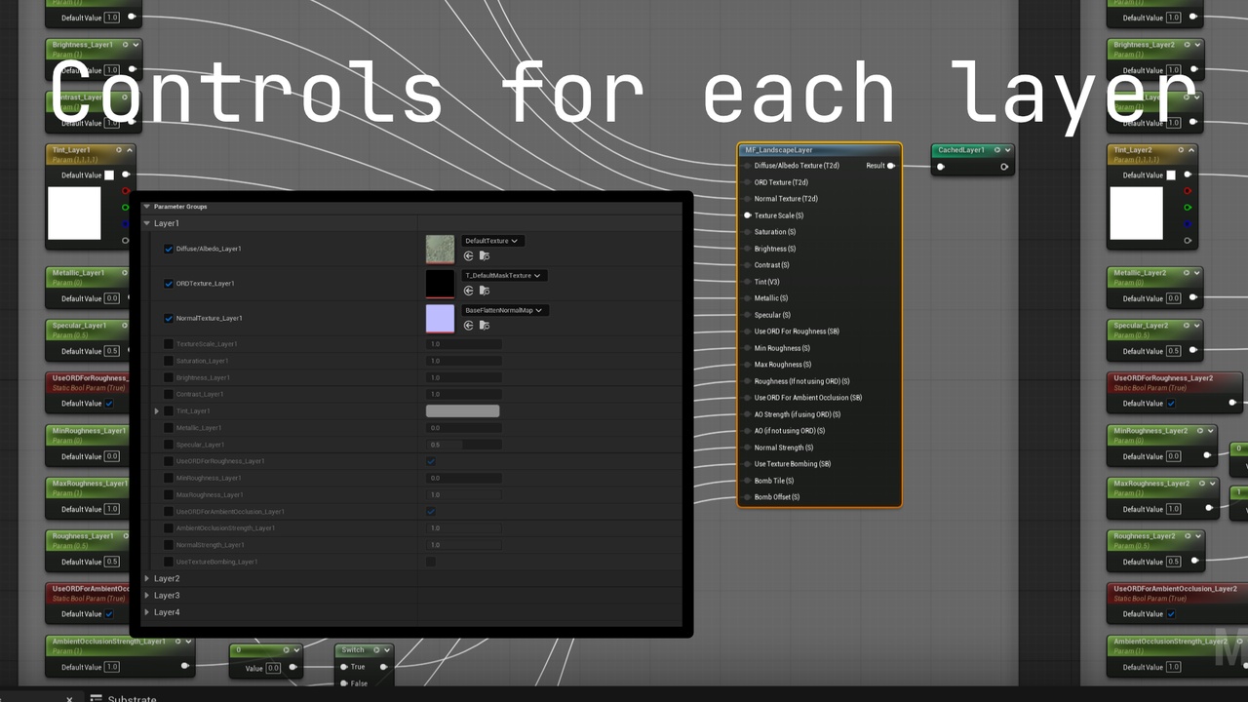
Task: Click the Texture Scale (S) input pin
Action: pos(748,215)
